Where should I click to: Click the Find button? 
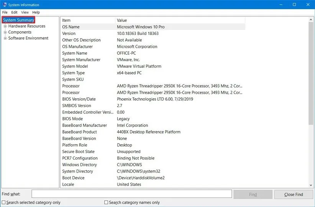[x=253, y=194]
